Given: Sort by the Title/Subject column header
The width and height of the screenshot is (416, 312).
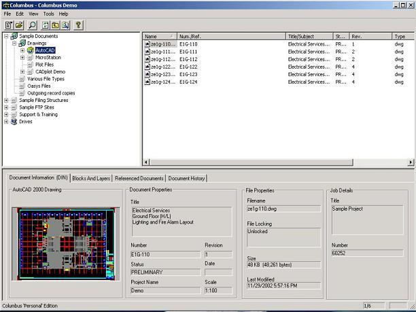Looking at the screenshot, I should (309, 36).
